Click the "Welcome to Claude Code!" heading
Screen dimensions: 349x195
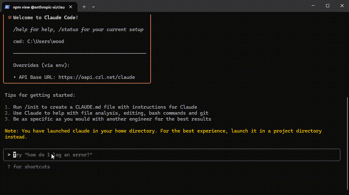46,18
